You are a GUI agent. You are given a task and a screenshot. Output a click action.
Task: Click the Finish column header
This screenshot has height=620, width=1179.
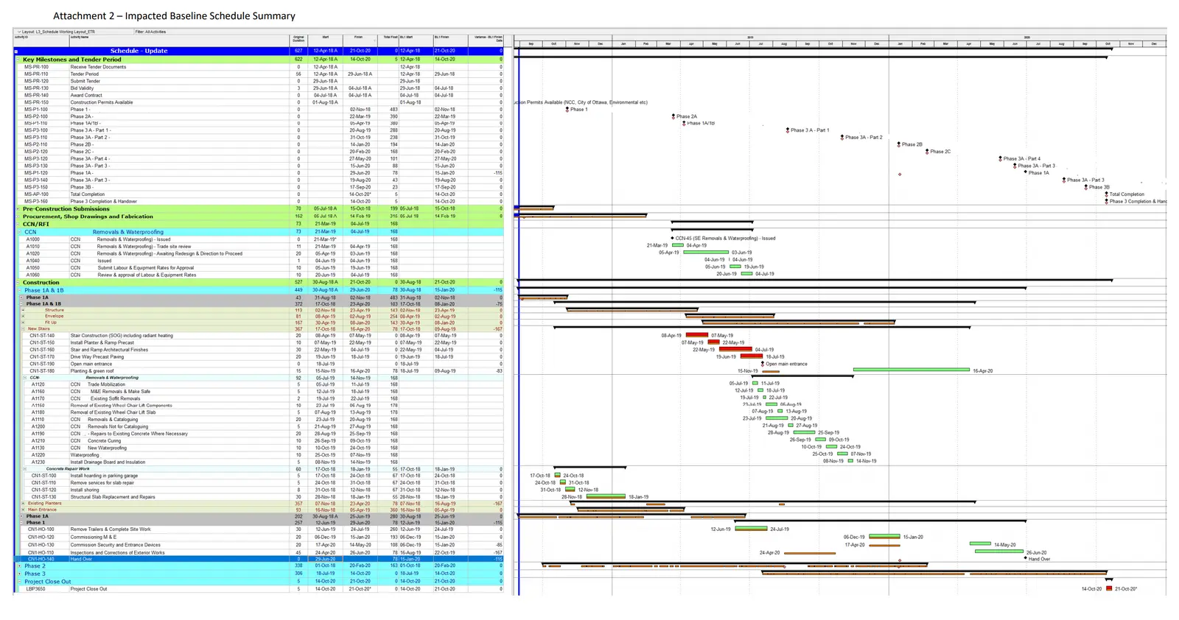359,38
